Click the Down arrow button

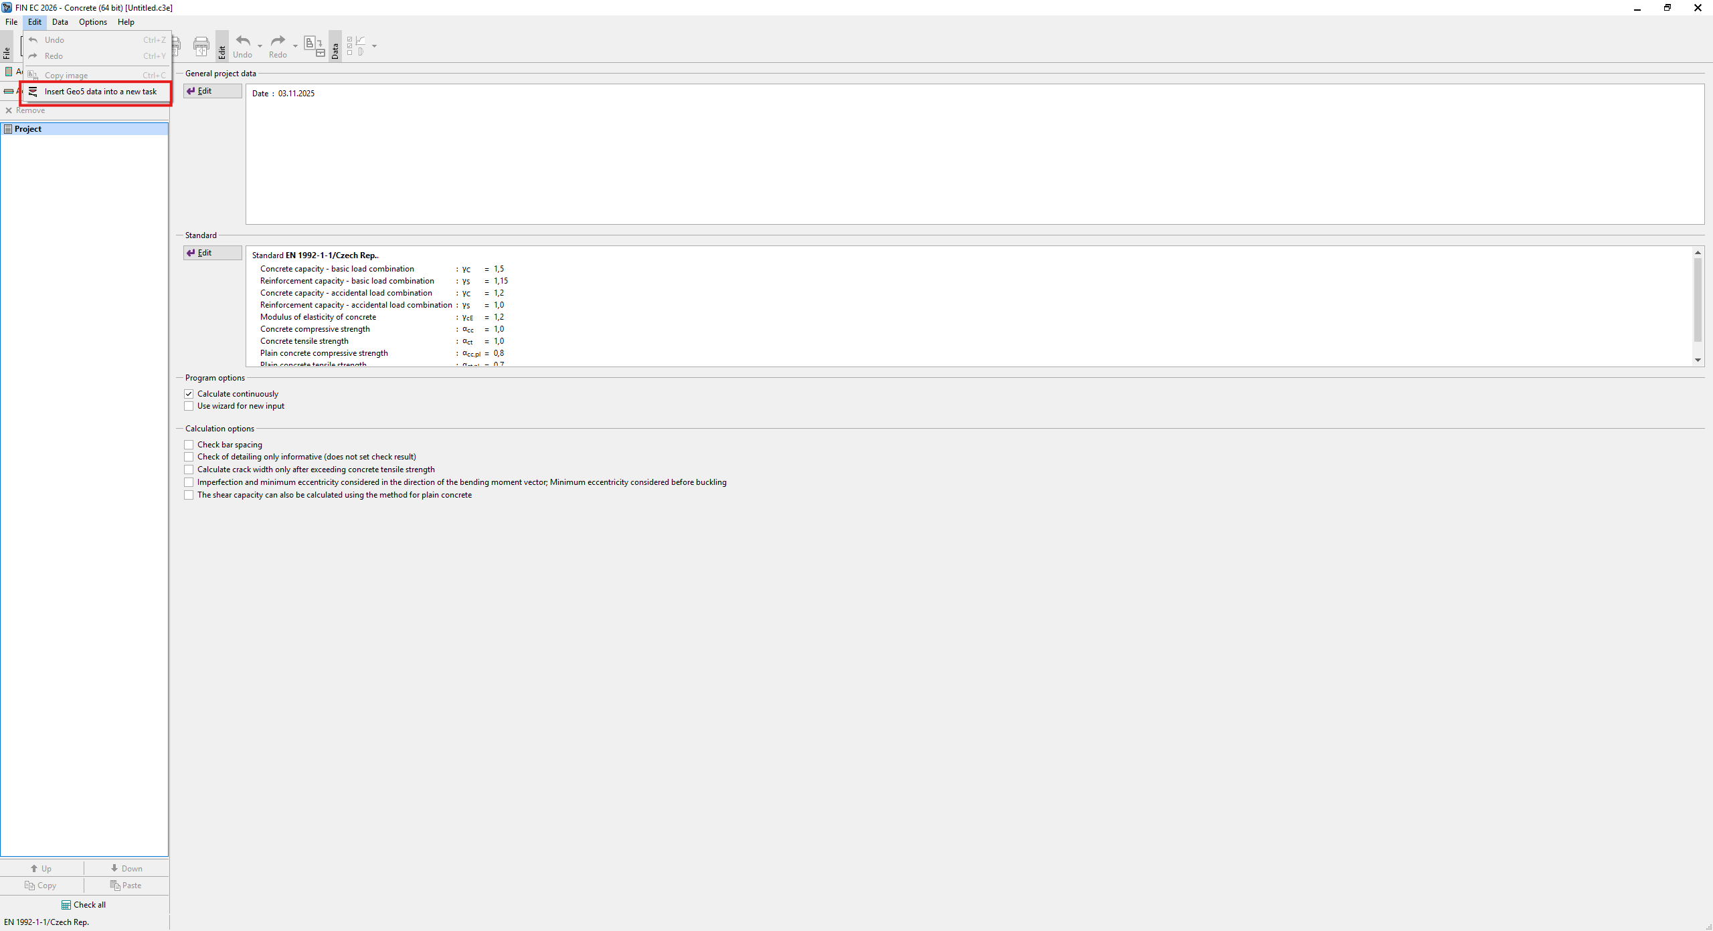click(x=126, y=868)
